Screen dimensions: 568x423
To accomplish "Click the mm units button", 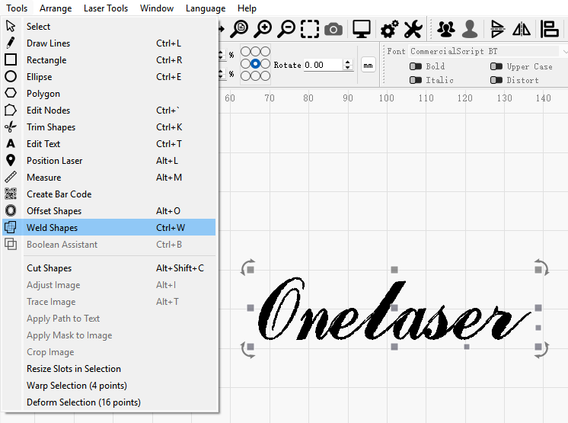I will (369, 66).
